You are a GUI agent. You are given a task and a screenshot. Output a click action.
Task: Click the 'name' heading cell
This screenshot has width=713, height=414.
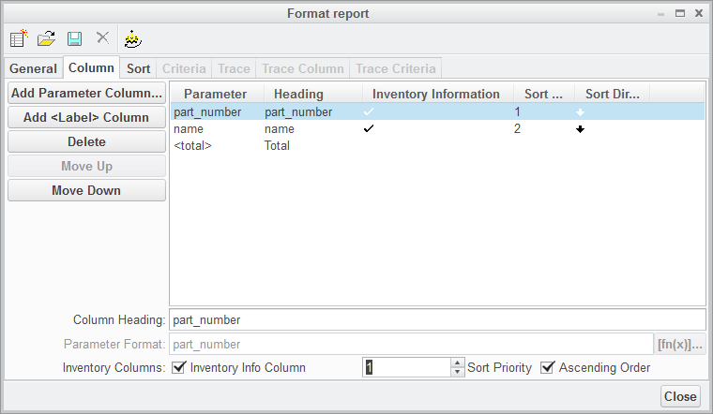(x=280, y=129)
